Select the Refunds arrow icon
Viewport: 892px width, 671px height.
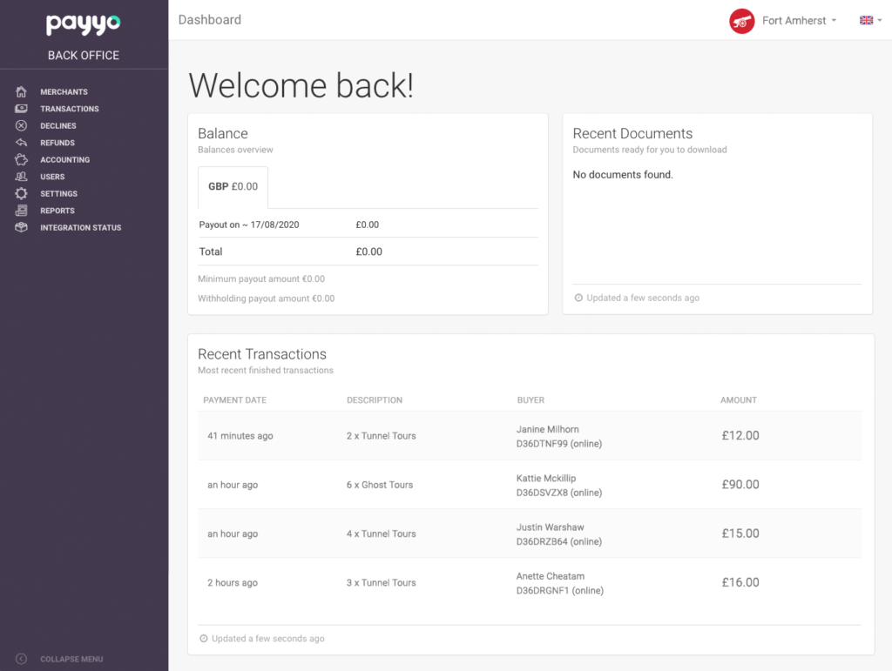(x=21, y=142)
